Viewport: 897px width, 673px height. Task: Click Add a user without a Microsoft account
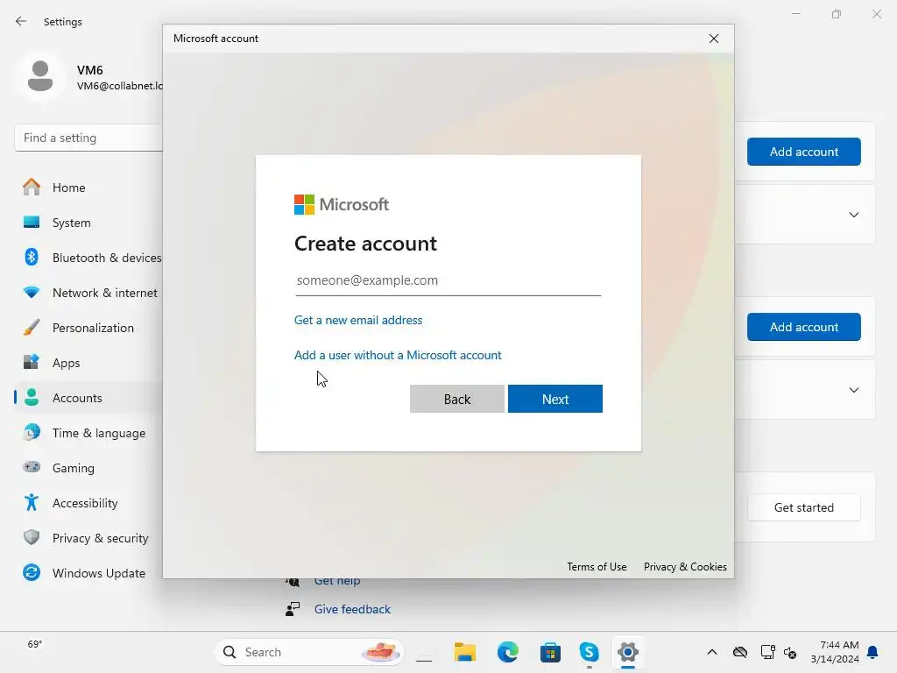click(398, 355)
